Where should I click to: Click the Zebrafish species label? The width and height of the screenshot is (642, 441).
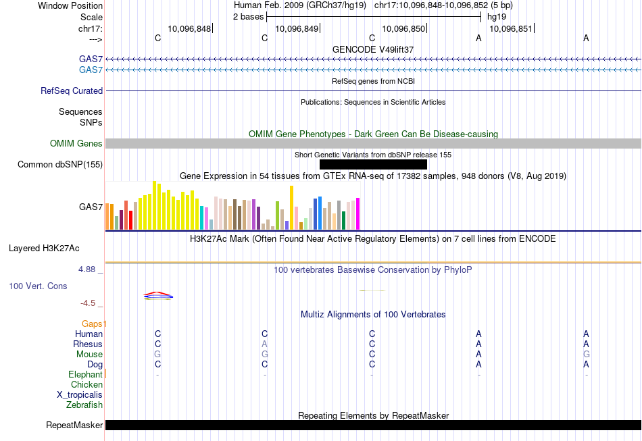[84, 405]
